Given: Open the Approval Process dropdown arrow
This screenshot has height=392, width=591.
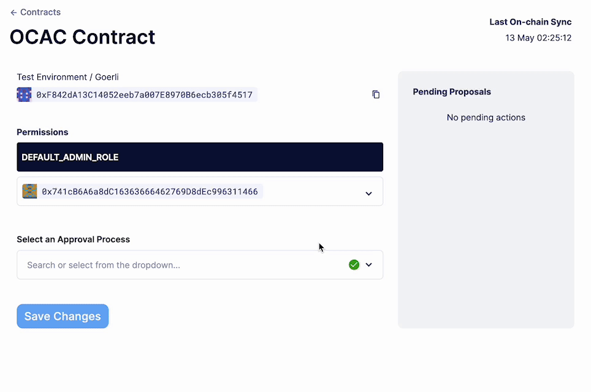Looking at the screenshot, I should 368,265.
